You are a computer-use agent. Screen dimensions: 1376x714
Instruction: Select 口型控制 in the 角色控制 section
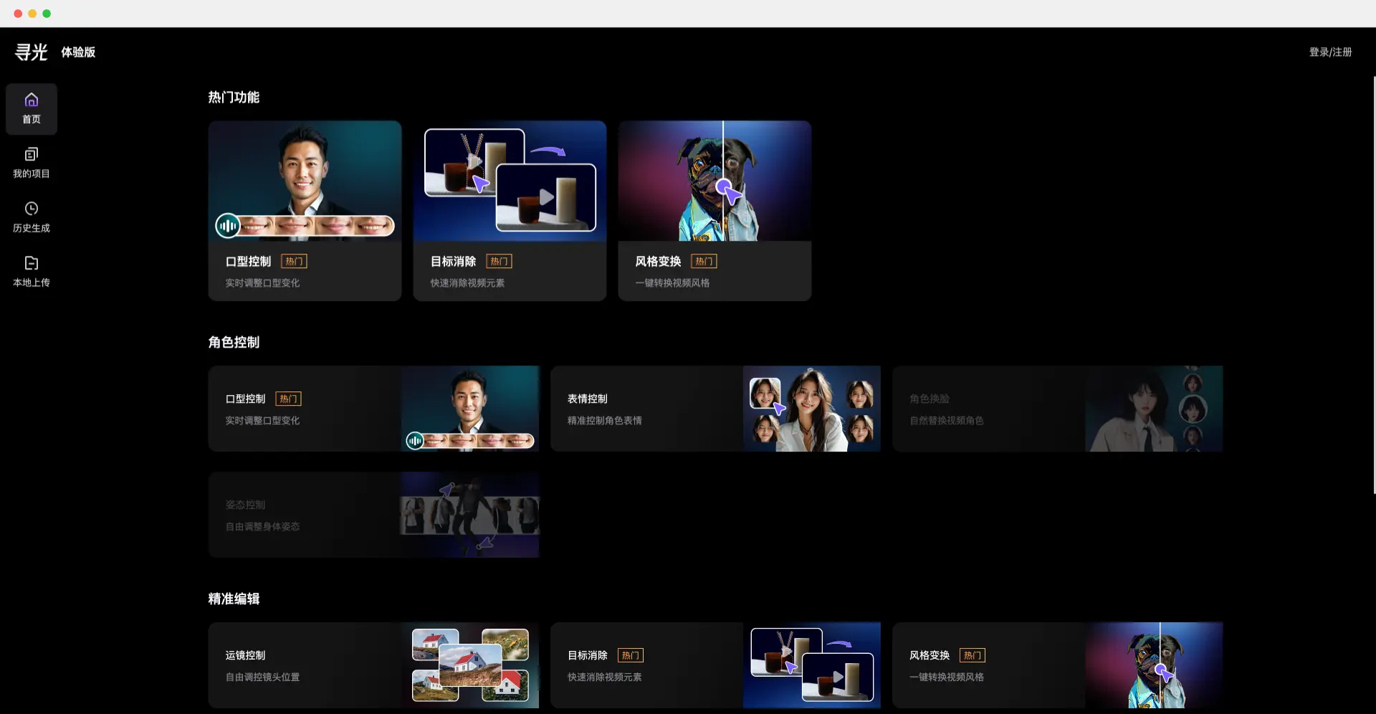pyautogui.click(x=373, y=409)
